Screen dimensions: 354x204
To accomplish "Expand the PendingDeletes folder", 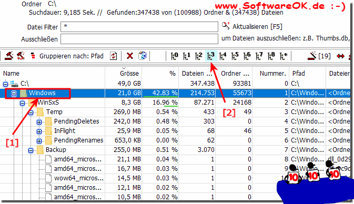I will (x=39, y=122).
